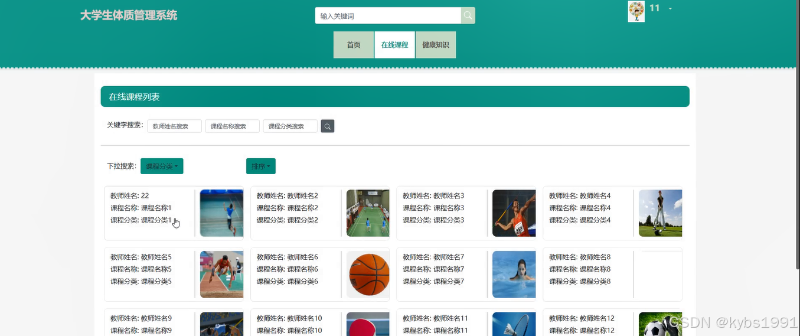Click text 教师姓名: 教师姓名8

(x=580, y=257)
